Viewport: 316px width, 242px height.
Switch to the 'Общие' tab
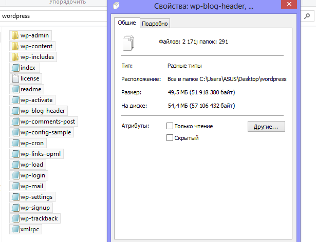(127, 23)
